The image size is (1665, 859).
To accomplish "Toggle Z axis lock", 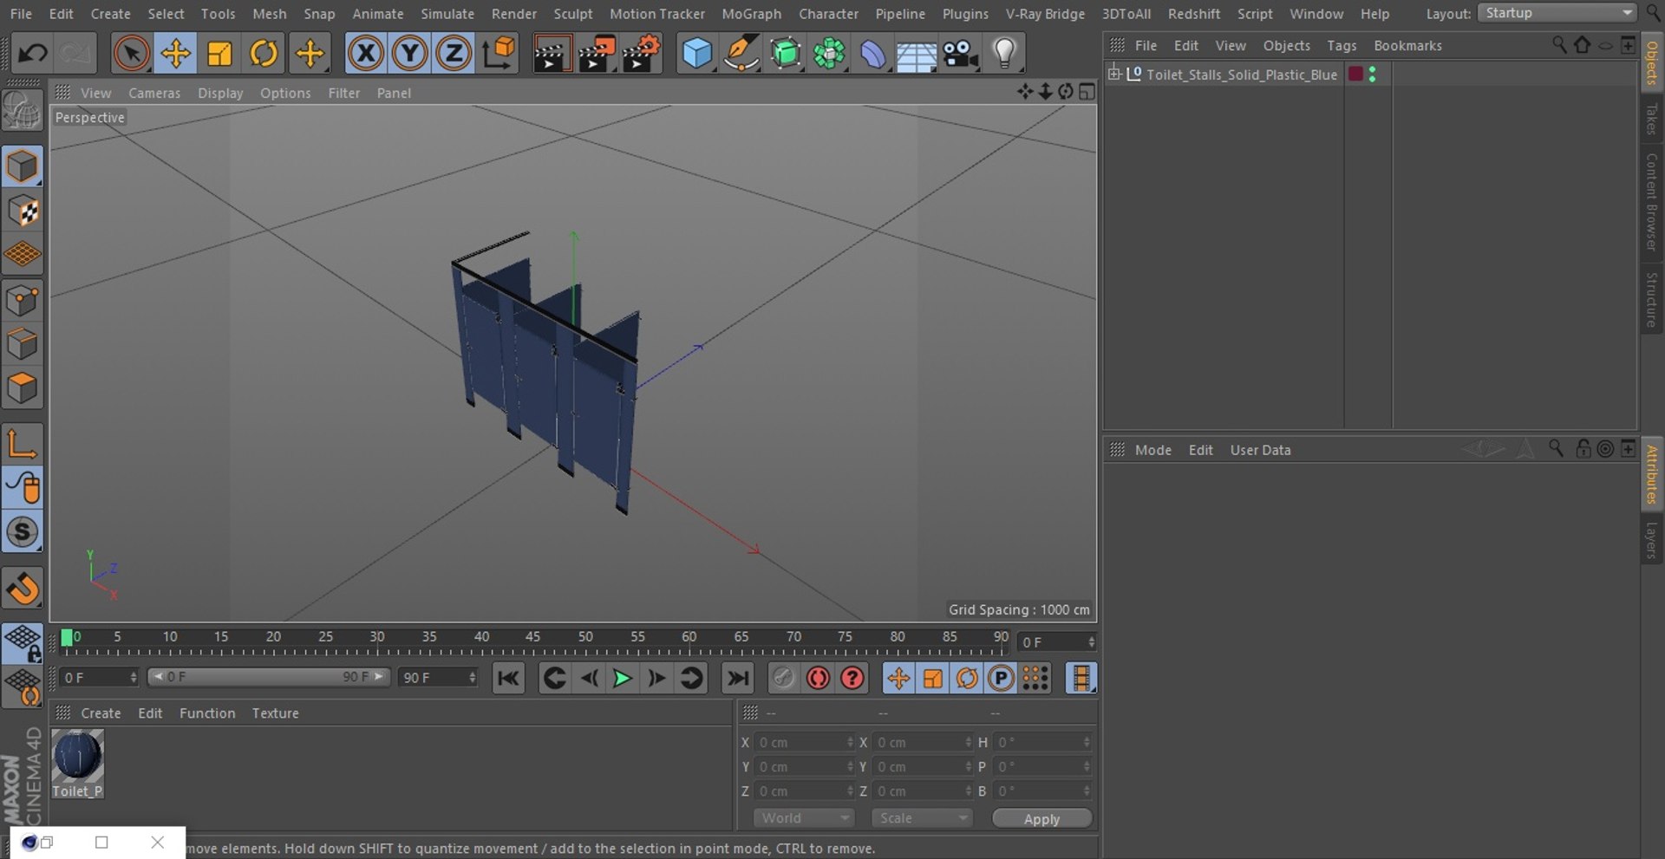I will (454, 54).
